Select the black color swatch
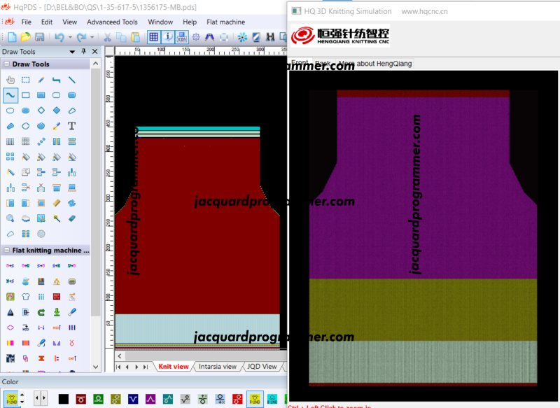This screenshot has width=560, height=408. click(x=64, y=399)
